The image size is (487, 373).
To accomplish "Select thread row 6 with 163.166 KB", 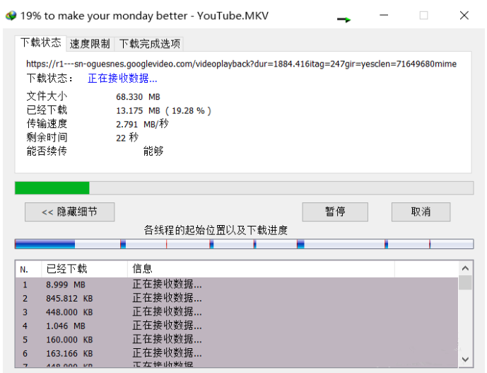I will [x=237, y=353].
